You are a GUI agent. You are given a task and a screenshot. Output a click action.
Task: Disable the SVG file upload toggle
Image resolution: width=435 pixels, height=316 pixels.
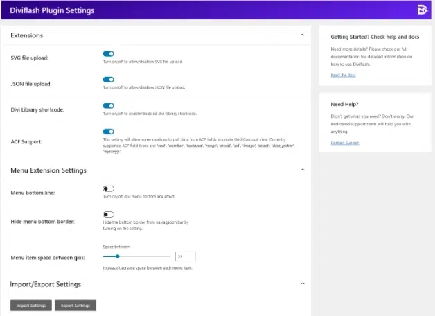pos(109,54)
